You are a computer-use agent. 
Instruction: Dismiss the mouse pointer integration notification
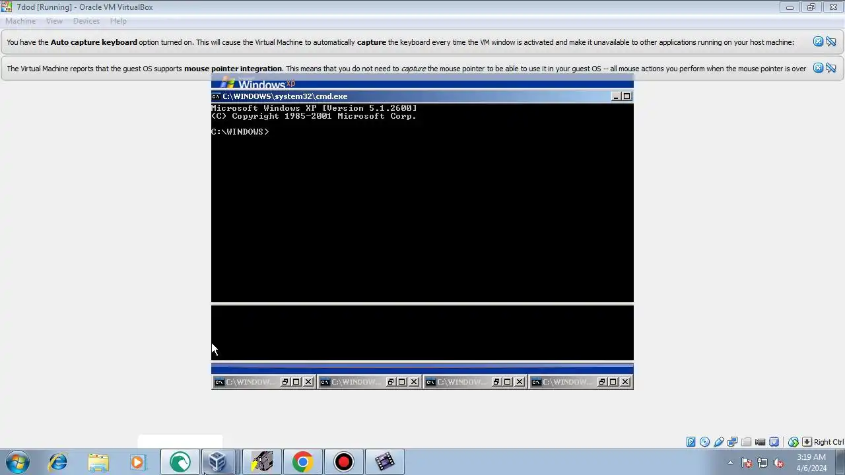click(x=818, y=68)
